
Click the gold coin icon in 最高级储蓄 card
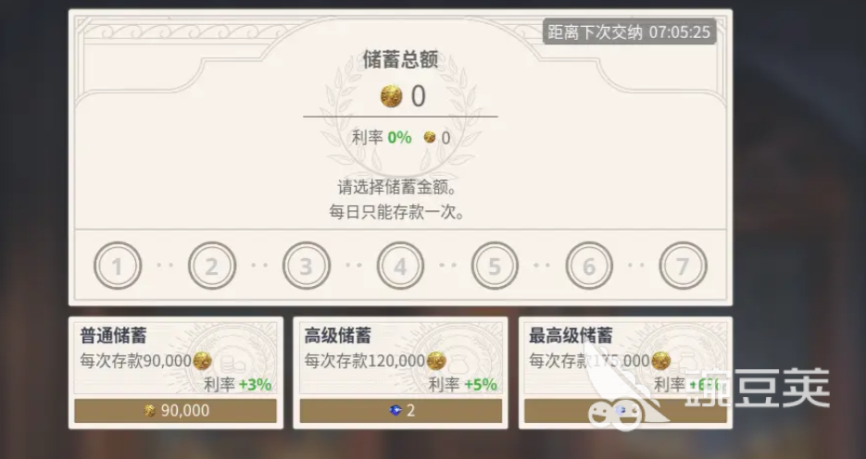(x=660, y=361)
